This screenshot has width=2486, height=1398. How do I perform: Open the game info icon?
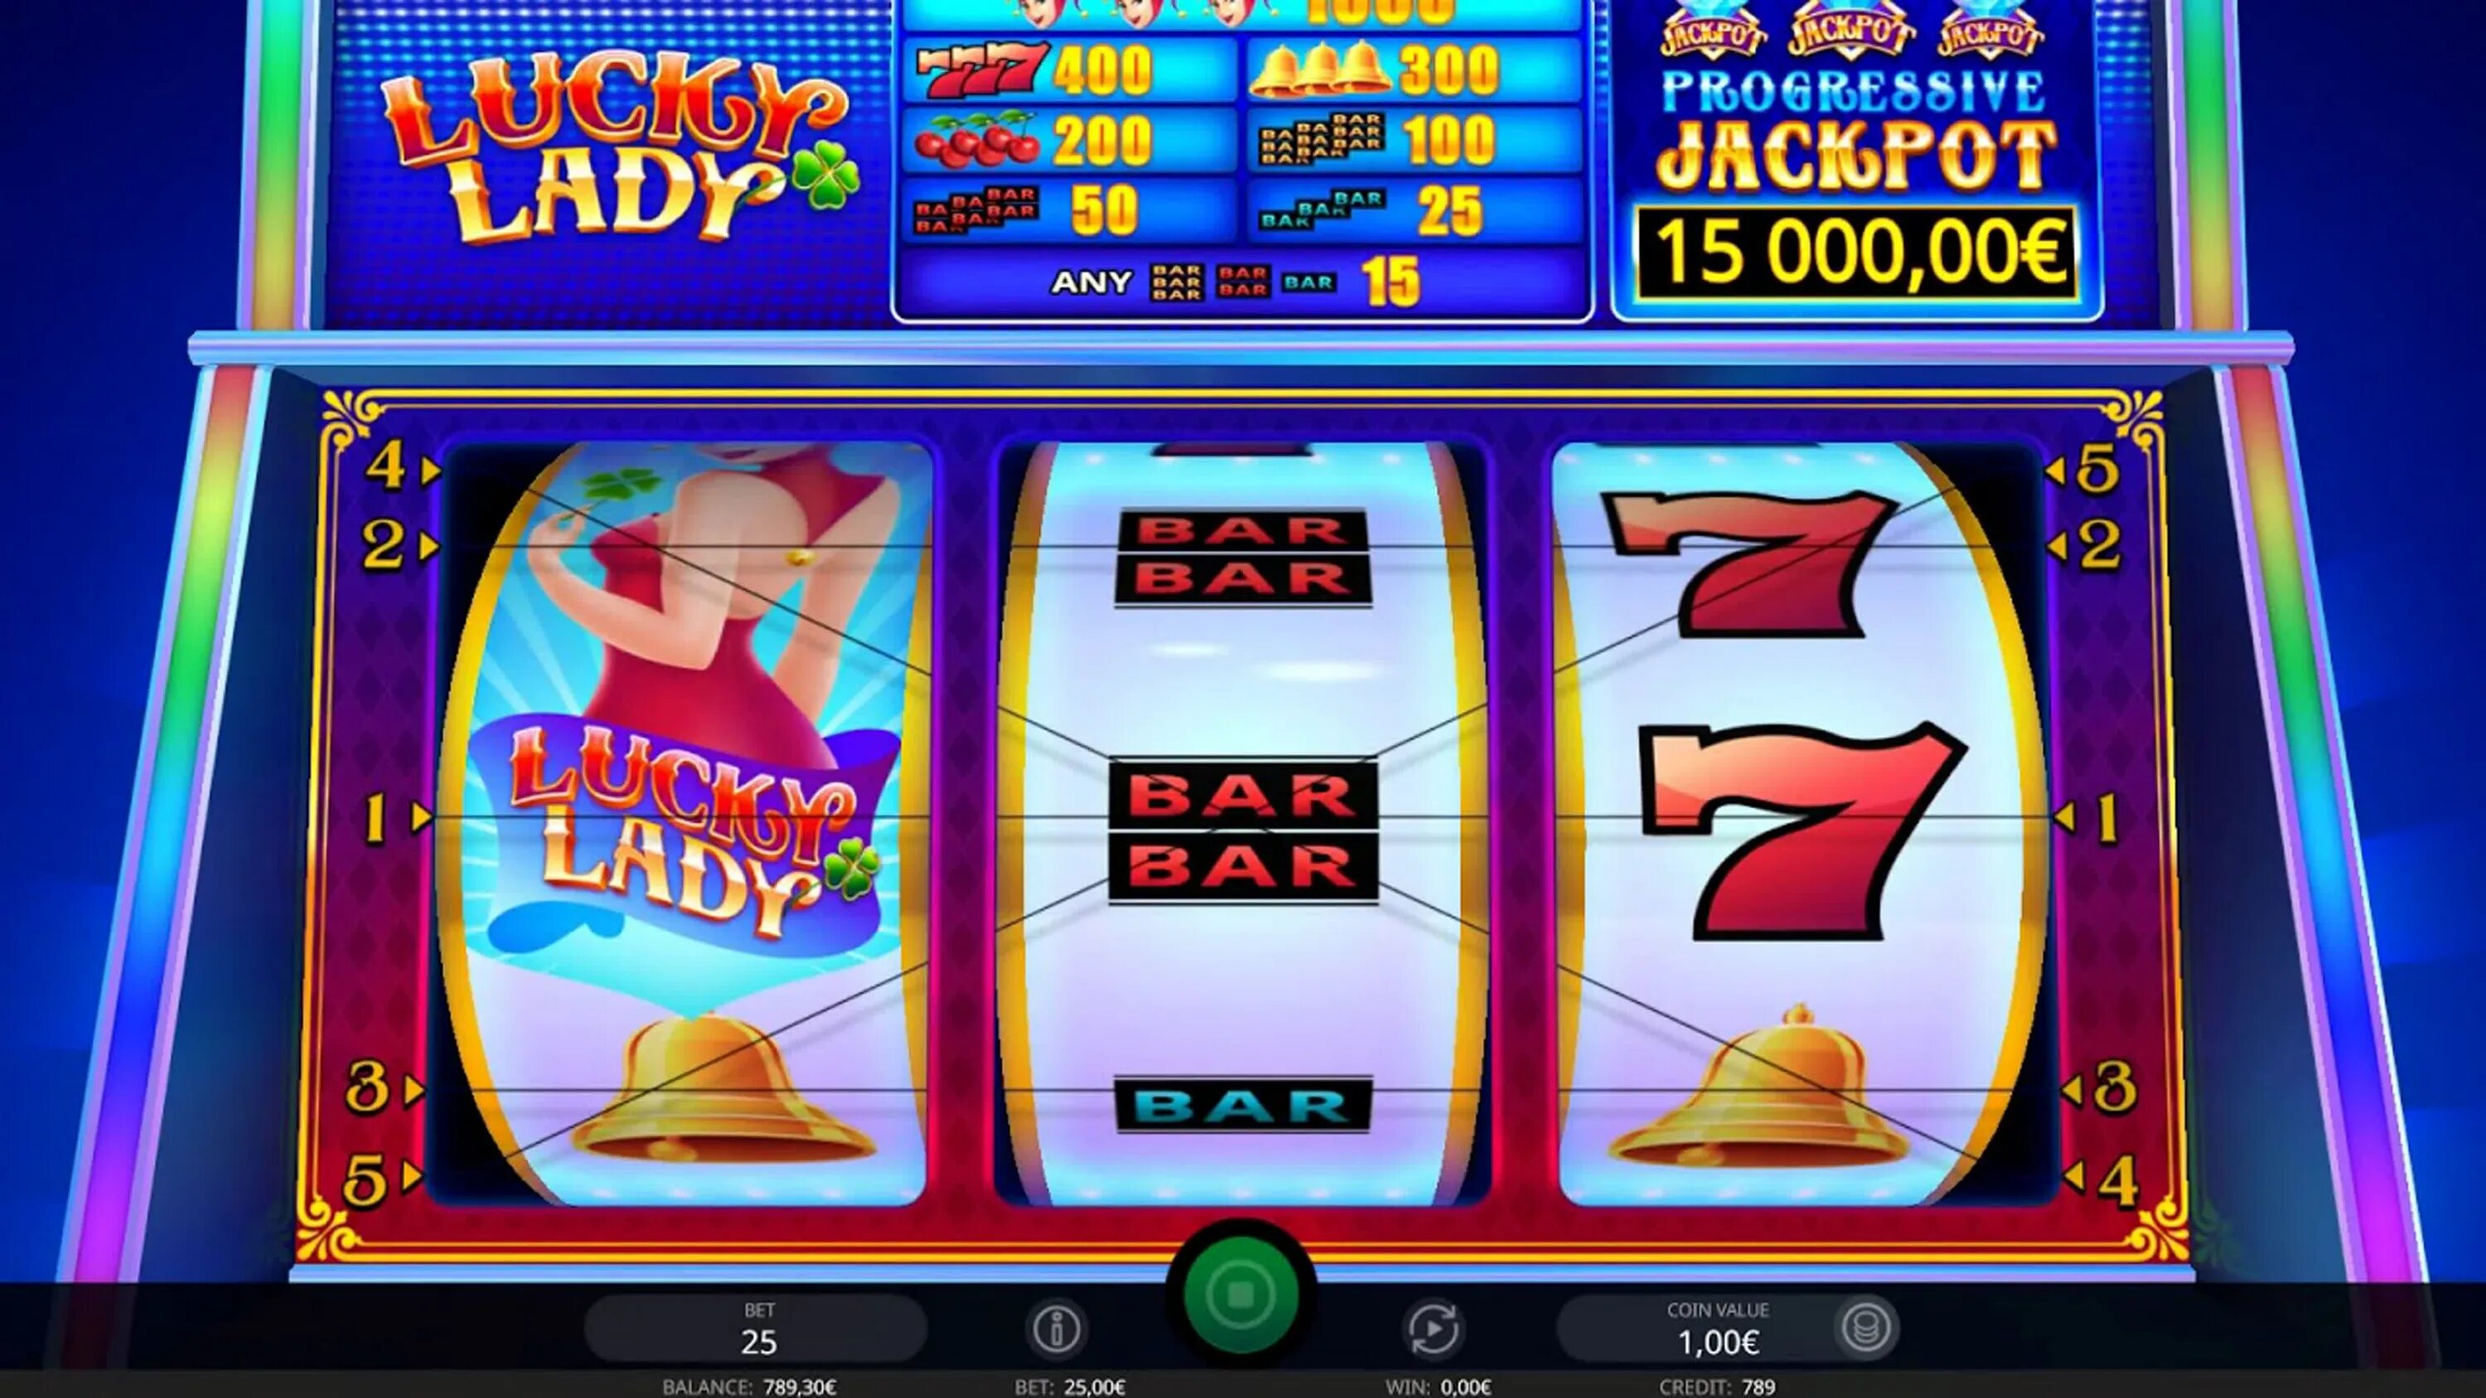pyautogui.click(x=1056, y=1328)
